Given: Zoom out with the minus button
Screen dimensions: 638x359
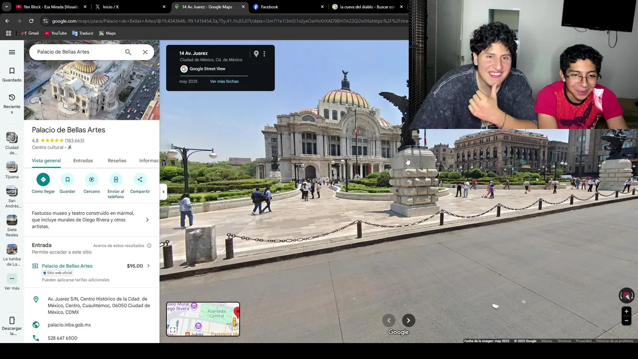Looking at the screenshot, I should 627,321.
